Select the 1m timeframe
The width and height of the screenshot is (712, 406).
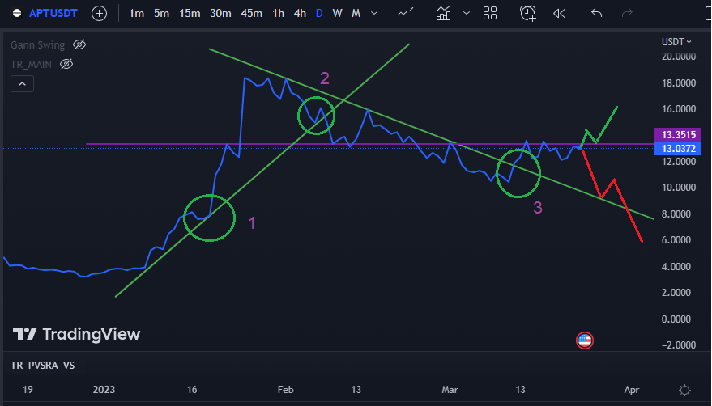(x=136, y=13)
